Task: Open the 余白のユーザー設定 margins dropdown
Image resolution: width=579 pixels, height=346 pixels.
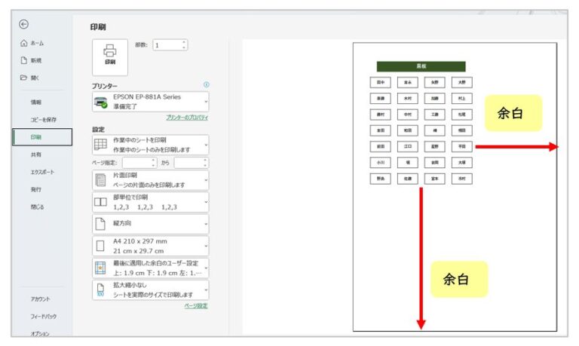Action: (x=205, y=268)
